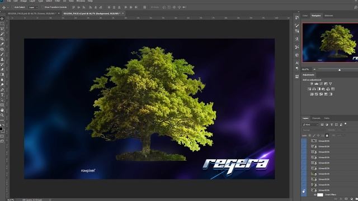Select the Path Selection tool
Image resolution: width=358 pixels, height=201 pixels.
(x=2, y=100)
